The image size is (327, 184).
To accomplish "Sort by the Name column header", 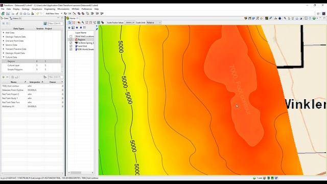I will point(14,82).
